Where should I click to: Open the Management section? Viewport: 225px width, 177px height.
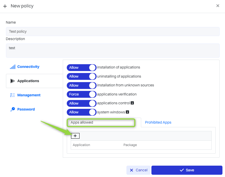tap(29, 95)
